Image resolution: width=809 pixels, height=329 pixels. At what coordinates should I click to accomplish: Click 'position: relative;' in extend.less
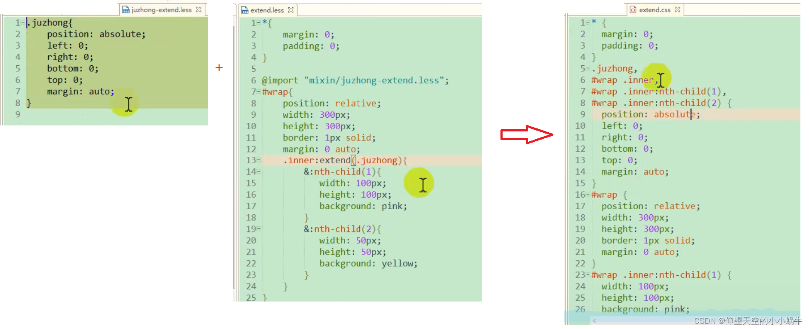click(x=332, y=103)
